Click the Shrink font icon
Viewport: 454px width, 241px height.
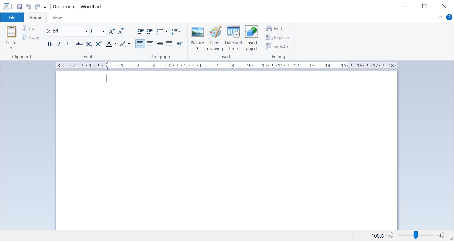point(121,31)
